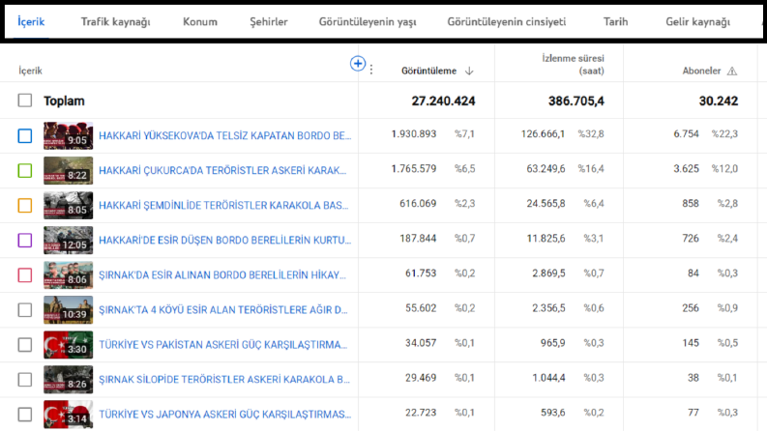Click the Toplam row label
Screen dimensions: 767x431
64,101
